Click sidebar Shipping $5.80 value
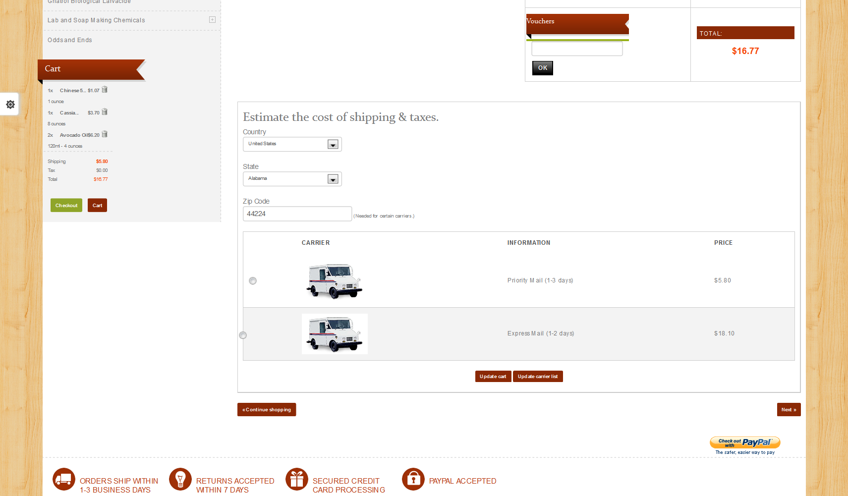The height and width of the screenshot is (496, 848). 102,162
